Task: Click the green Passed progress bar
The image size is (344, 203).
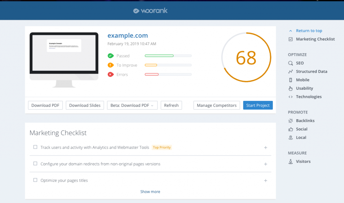Action: 168,56
